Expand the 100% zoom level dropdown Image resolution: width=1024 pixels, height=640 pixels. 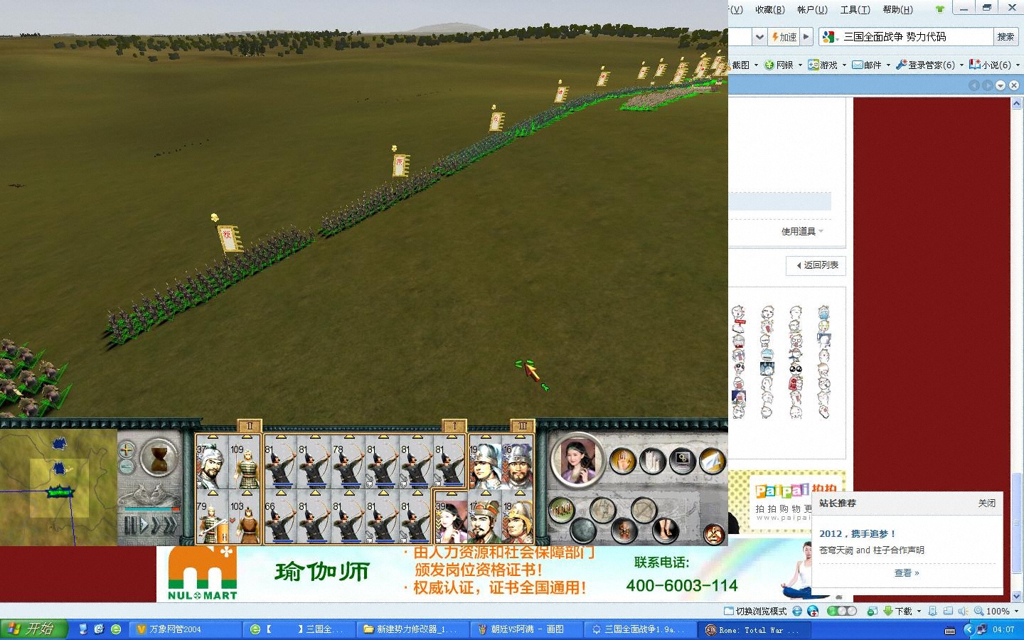click(1015, 611)
